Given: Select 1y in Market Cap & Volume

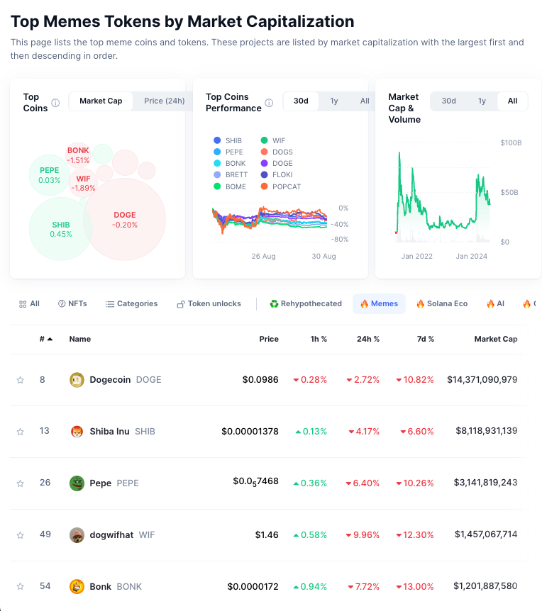Looking at the screenshot, I should point(482,101).
